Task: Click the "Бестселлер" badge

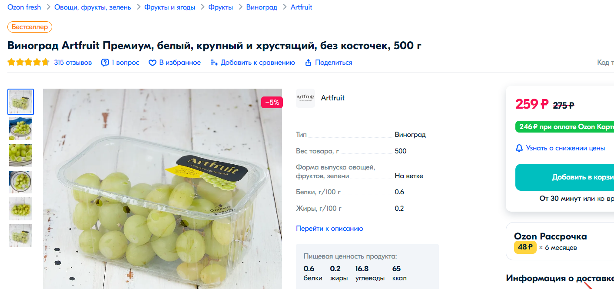Action: (x=30, y=27)
